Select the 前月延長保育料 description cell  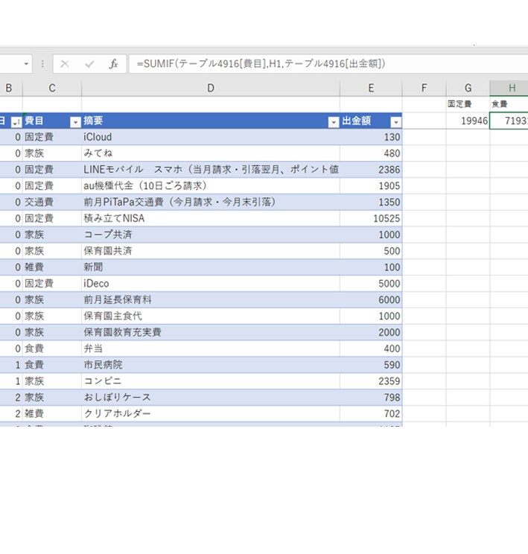pyautogui.click(x=211, y=299)
